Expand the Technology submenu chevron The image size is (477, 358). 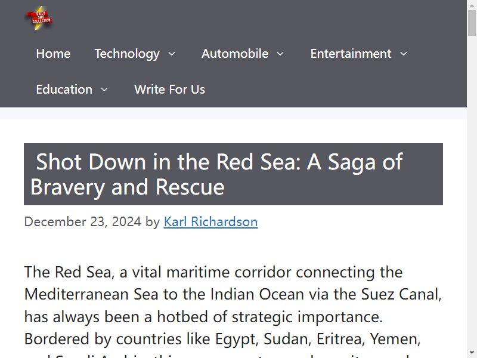pyautogui.click(x=172, y=54)
